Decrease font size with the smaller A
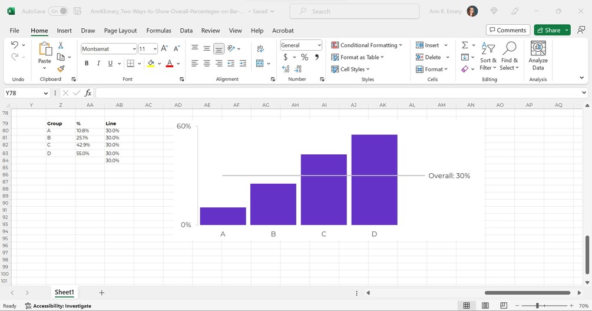This screenshot has height=311, width=592. (x=176, y=48)
